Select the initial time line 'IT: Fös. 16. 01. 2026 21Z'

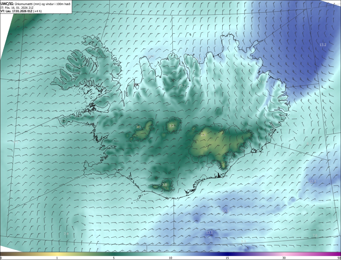click(x=17, y=7)
